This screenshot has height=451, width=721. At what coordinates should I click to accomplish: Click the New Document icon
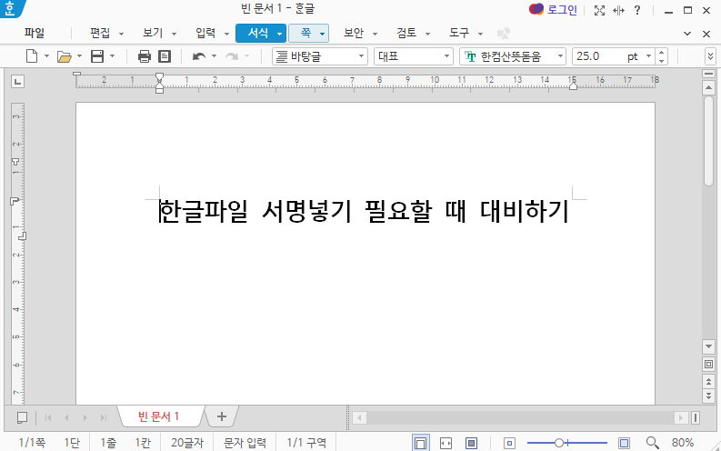point(31,56)
